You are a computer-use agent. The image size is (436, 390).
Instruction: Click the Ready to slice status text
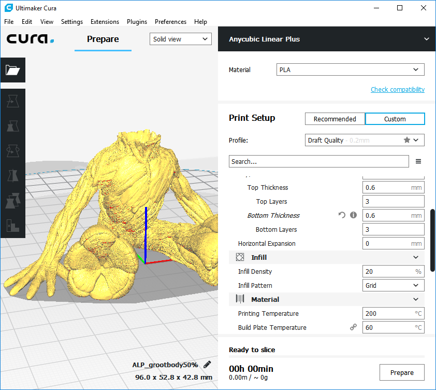(252, 350)
